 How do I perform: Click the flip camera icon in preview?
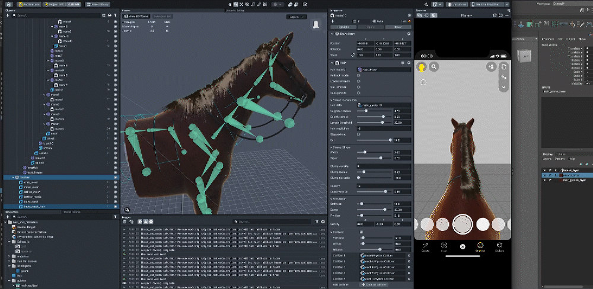(x=503, y=67)
